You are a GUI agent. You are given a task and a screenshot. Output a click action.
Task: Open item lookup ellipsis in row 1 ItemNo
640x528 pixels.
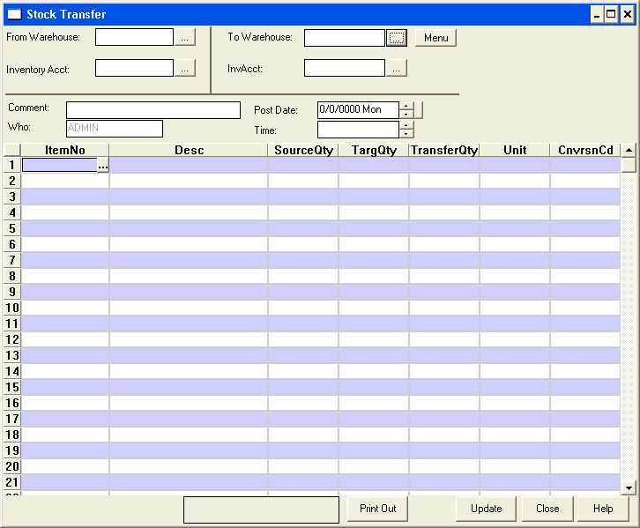103,165
